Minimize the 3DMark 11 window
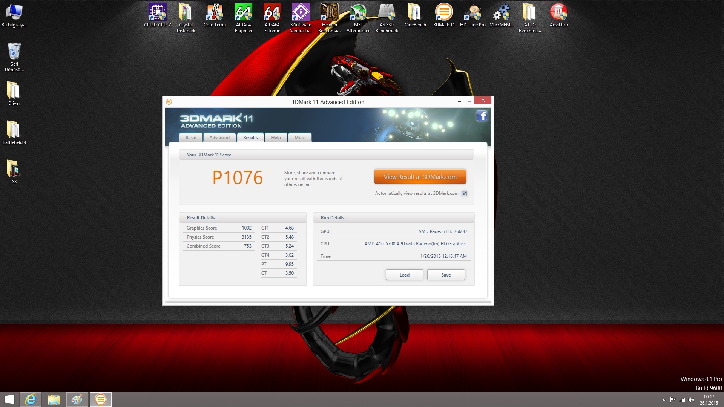This screenshot has width=724, height=407. (459, 101)
